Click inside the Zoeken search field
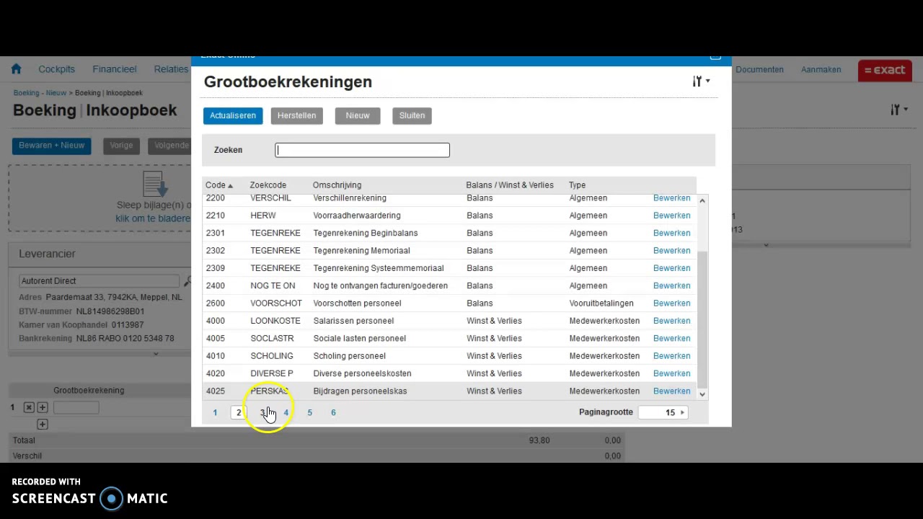Screen dimensions: 923x519 (x=362, y=150)
